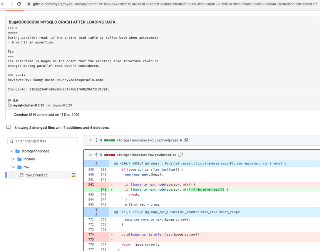Screen dimensions: 320x251
Task: Collapse storage/innobase folder in tree
Action: click(11, 151)
